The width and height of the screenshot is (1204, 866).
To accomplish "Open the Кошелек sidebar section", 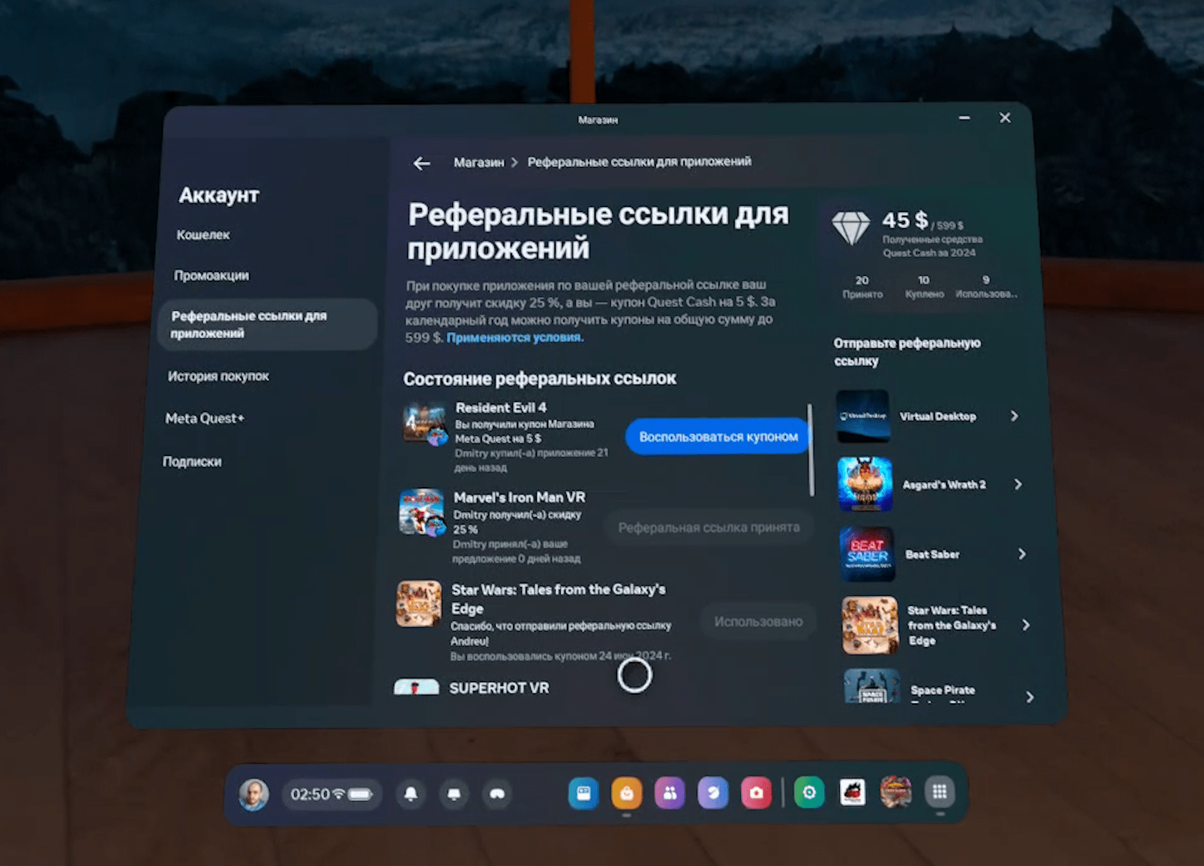I will point(203,235).
